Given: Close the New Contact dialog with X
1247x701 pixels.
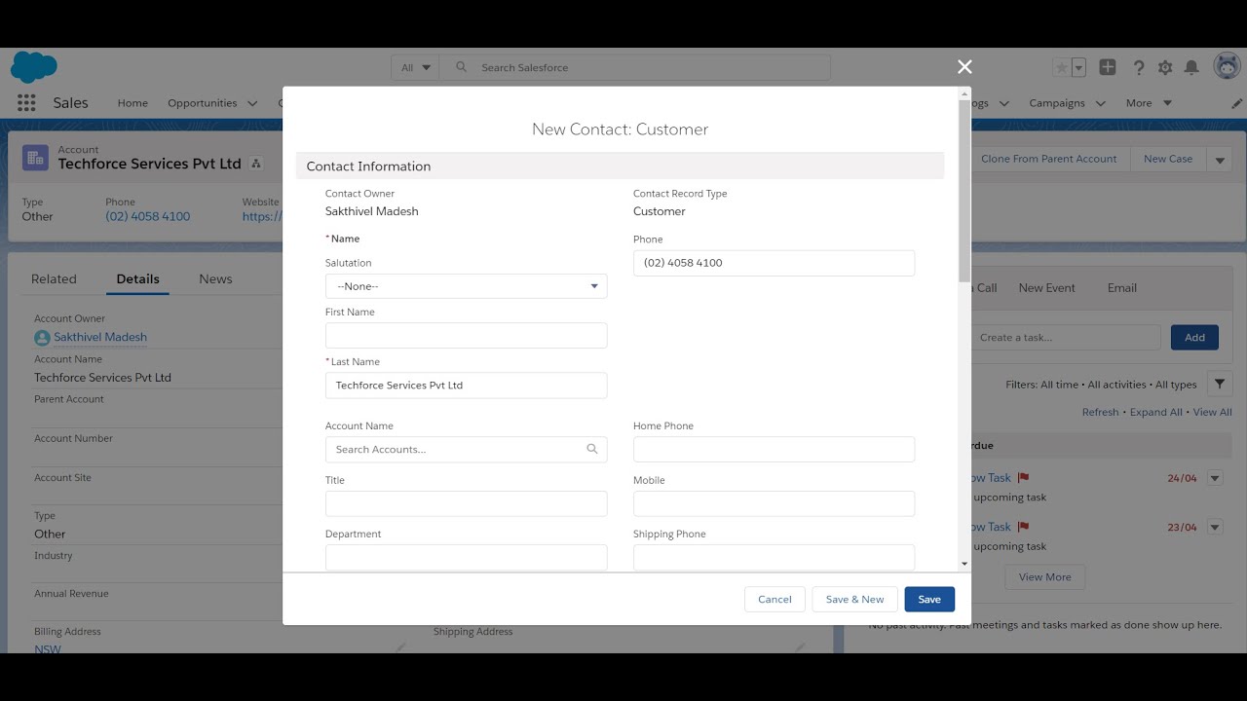Looking at the screenshot, I should click(964, 66).
